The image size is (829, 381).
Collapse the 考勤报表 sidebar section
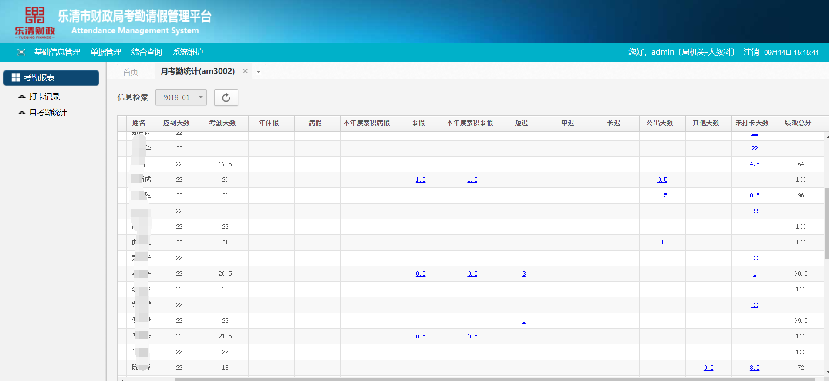tap(51, 78)
